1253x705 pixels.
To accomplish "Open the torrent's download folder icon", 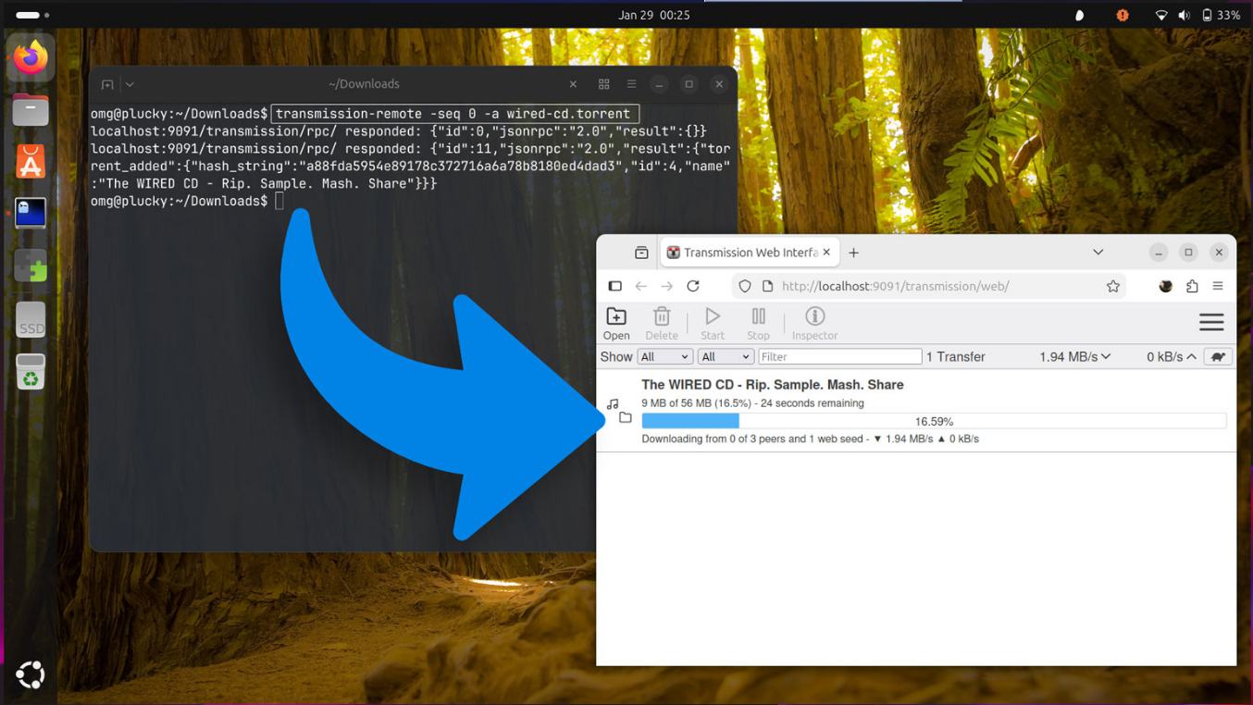I will (626, 418).
